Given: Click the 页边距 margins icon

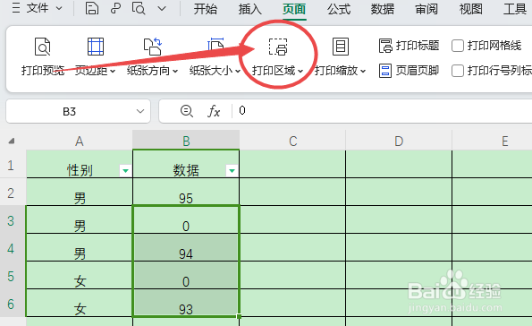Looking at the screenshot, I should click(96, 47).
